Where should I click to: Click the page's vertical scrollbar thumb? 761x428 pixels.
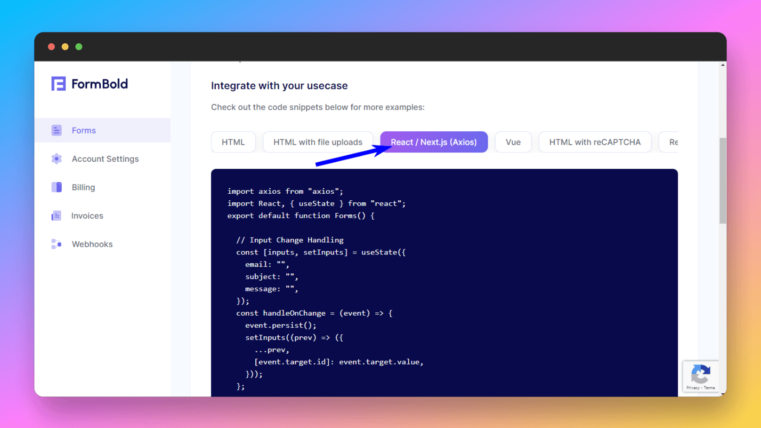click(x=722, y=181)
